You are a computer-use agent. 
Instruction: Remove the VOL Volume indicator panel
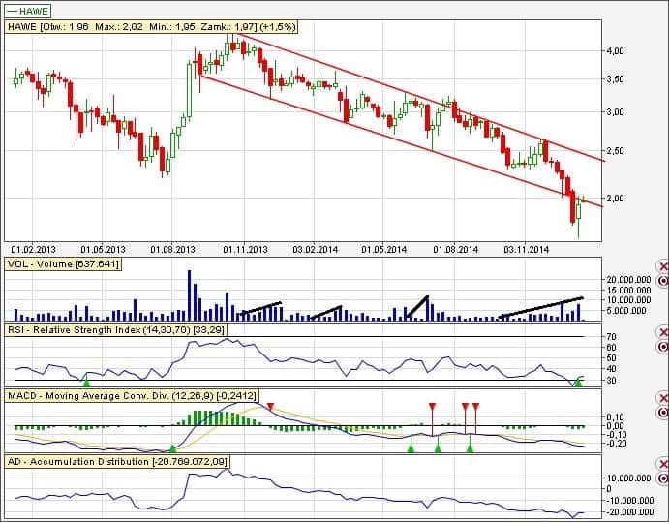[x=662, y=266]
